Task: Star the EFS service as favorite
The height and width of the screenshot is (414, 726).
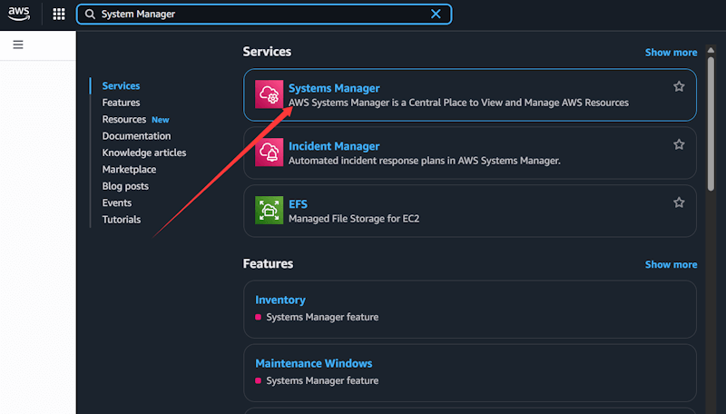Action: tap(679, 202)
